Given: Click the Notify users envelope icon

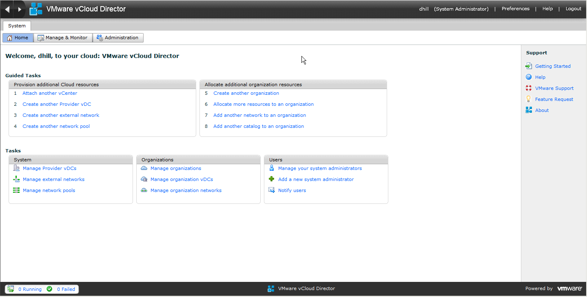Looking at the screenshot, I should pos(272,190).
